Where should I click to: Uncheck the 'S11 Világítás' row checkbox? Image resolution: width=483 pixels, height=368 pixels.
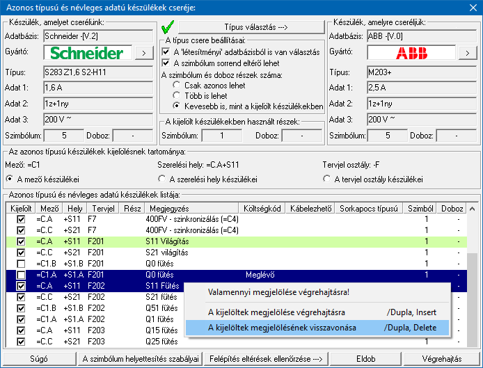tap(21, 241)
